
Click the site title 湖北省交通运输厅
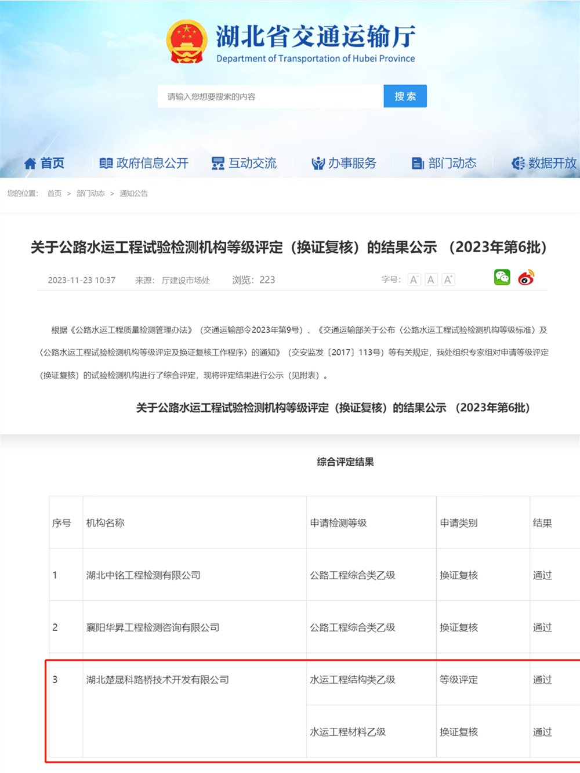[316, 37]
